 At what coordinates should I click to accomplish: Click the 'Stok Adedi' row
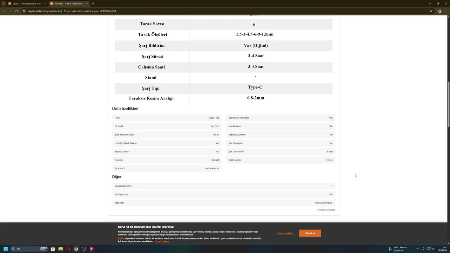(x=167, y=168)
